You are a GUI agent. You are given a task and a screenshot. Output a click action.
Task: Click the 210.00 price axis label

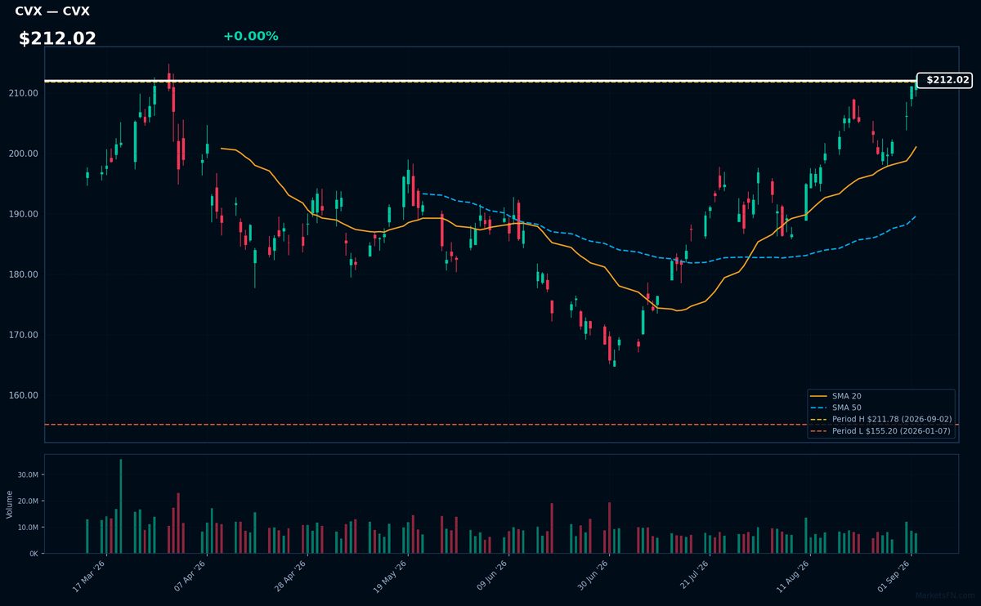24,93
